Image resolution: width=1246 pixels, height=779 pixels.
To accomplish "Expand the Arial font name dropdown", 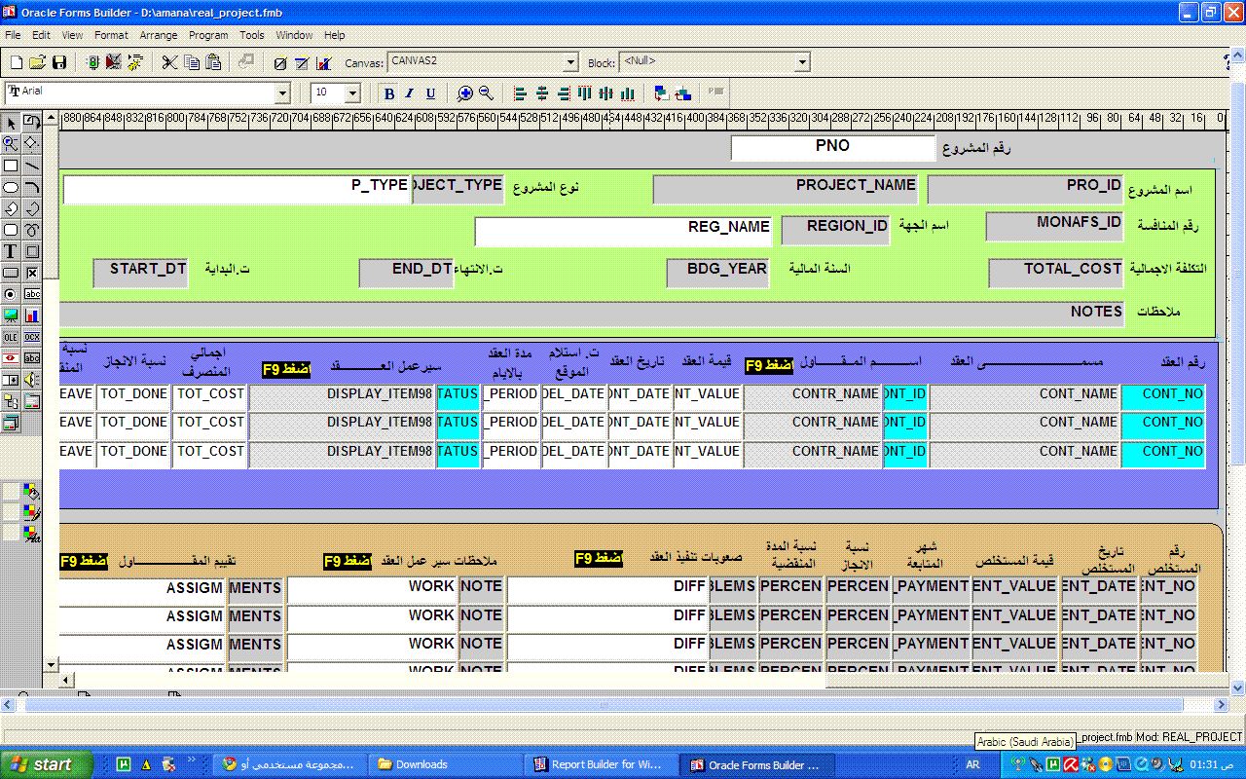I will coord(282,93).
